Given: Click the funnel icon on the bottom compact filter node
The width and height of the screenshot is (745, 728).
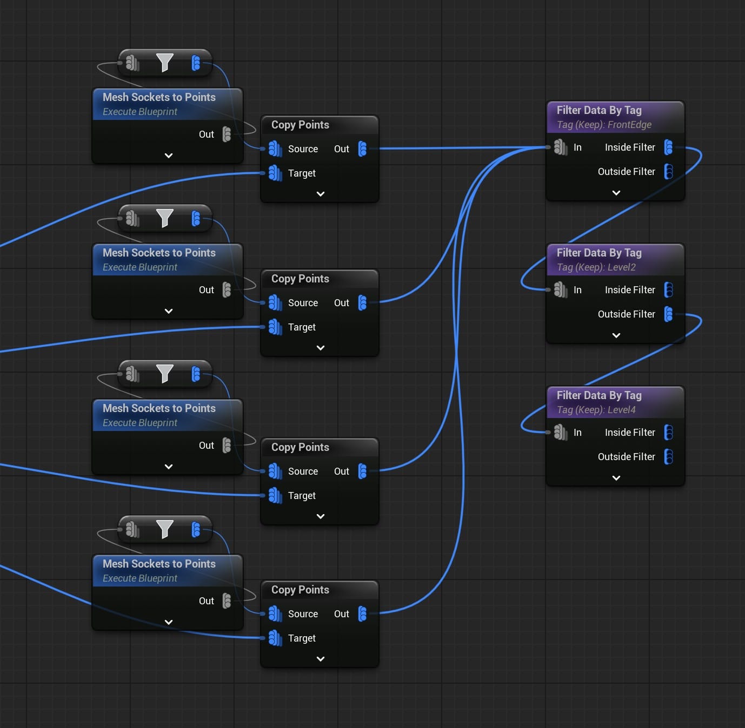Looking at the screenshot, I should click(165, 529).
